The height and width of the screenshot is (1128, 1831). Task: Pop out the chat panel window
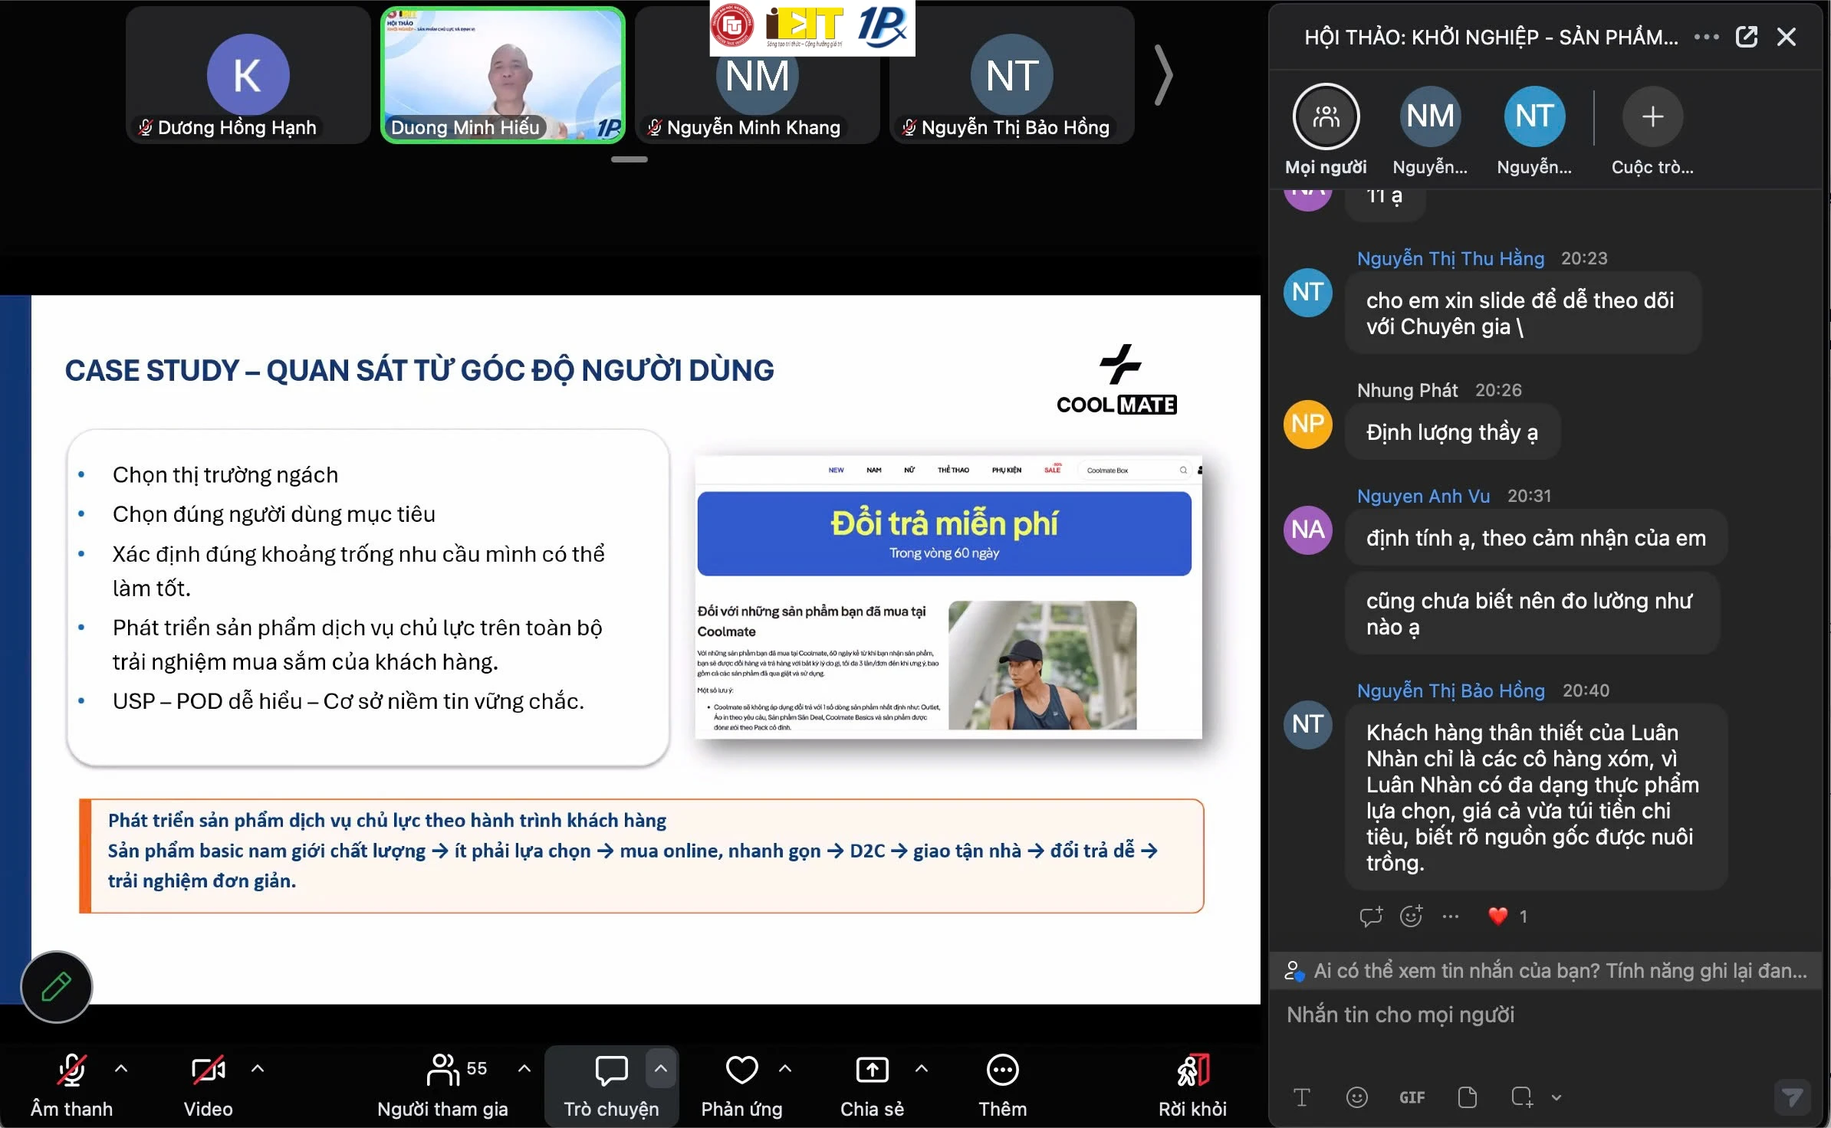coord(1746,37)
